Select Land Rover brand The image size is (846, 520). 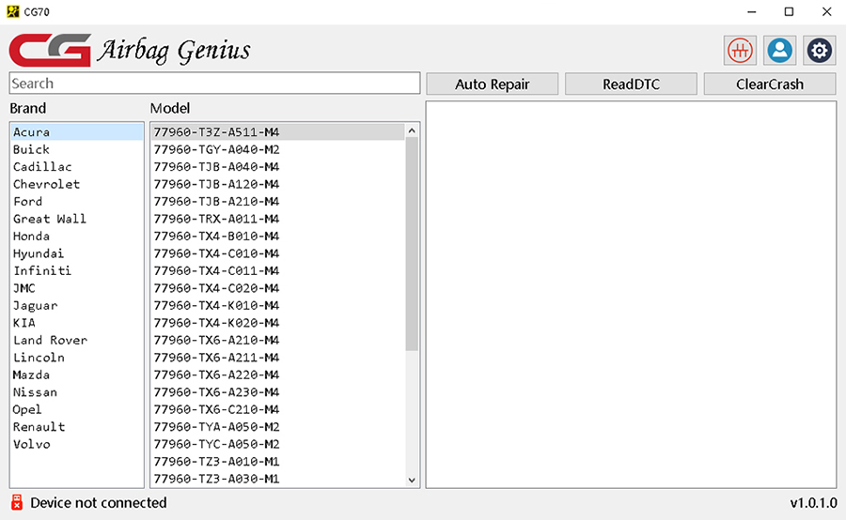(x=77, y=340)
